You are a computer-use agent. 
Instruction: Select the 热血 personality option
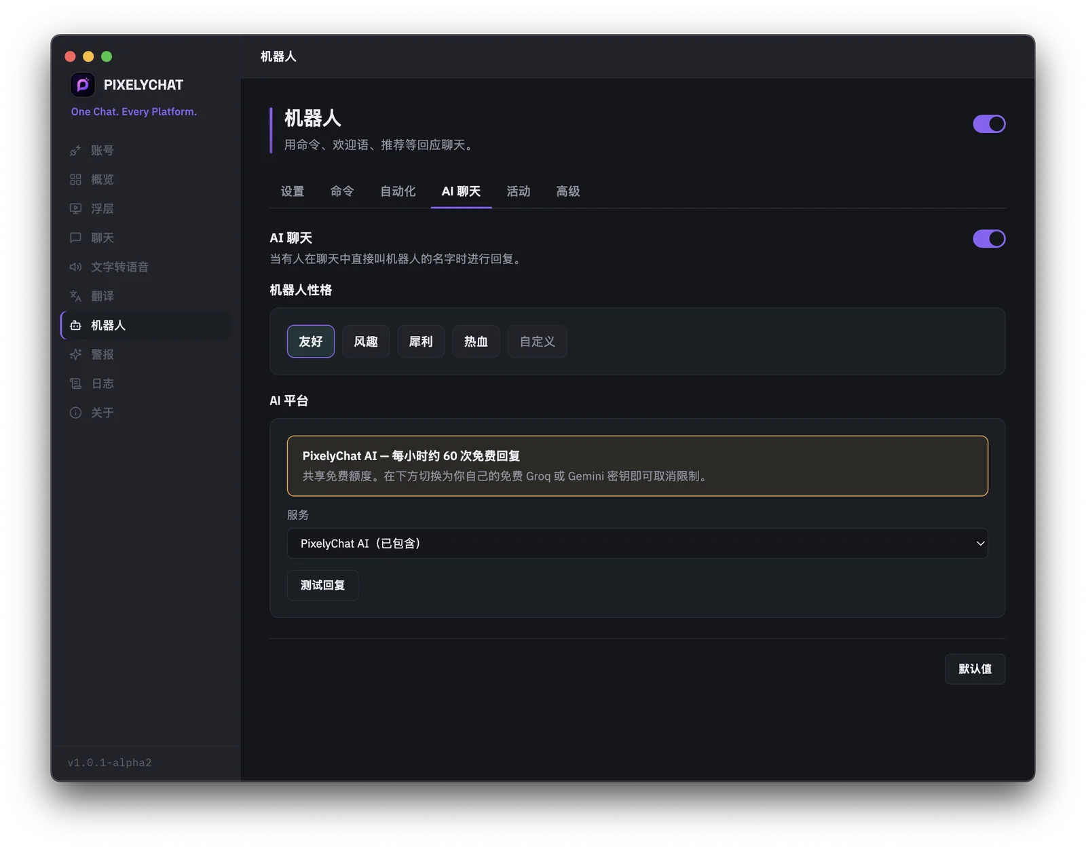tap(476, 341)
